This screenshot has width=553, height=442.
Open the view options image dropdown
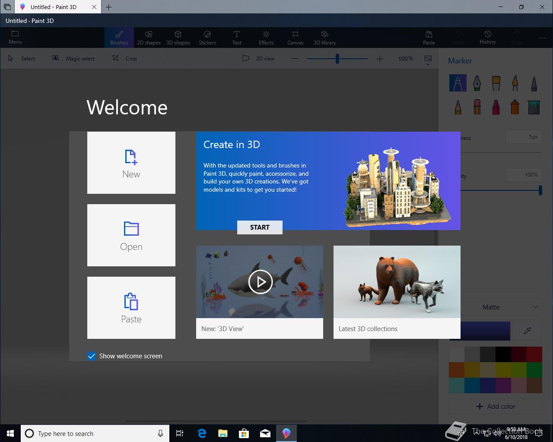pos(428,60)
